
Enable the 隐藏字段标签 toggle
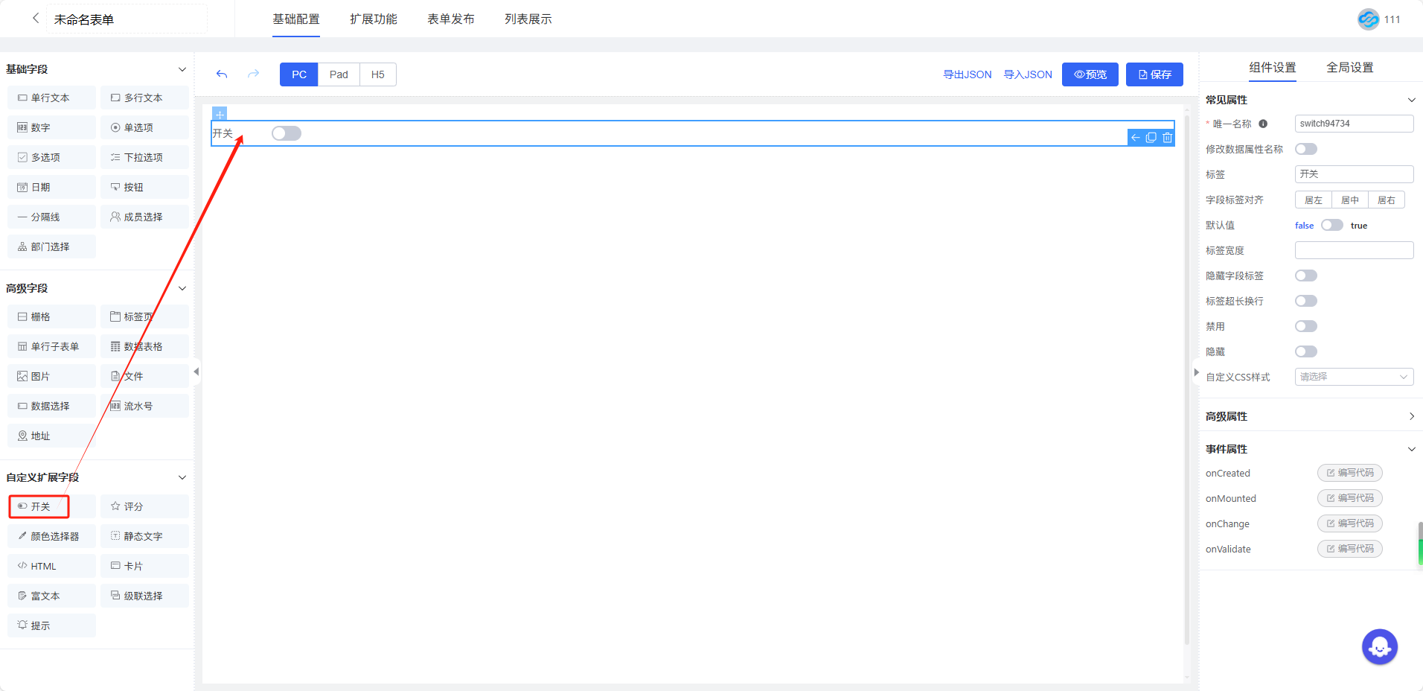(x=1305, y=276)
